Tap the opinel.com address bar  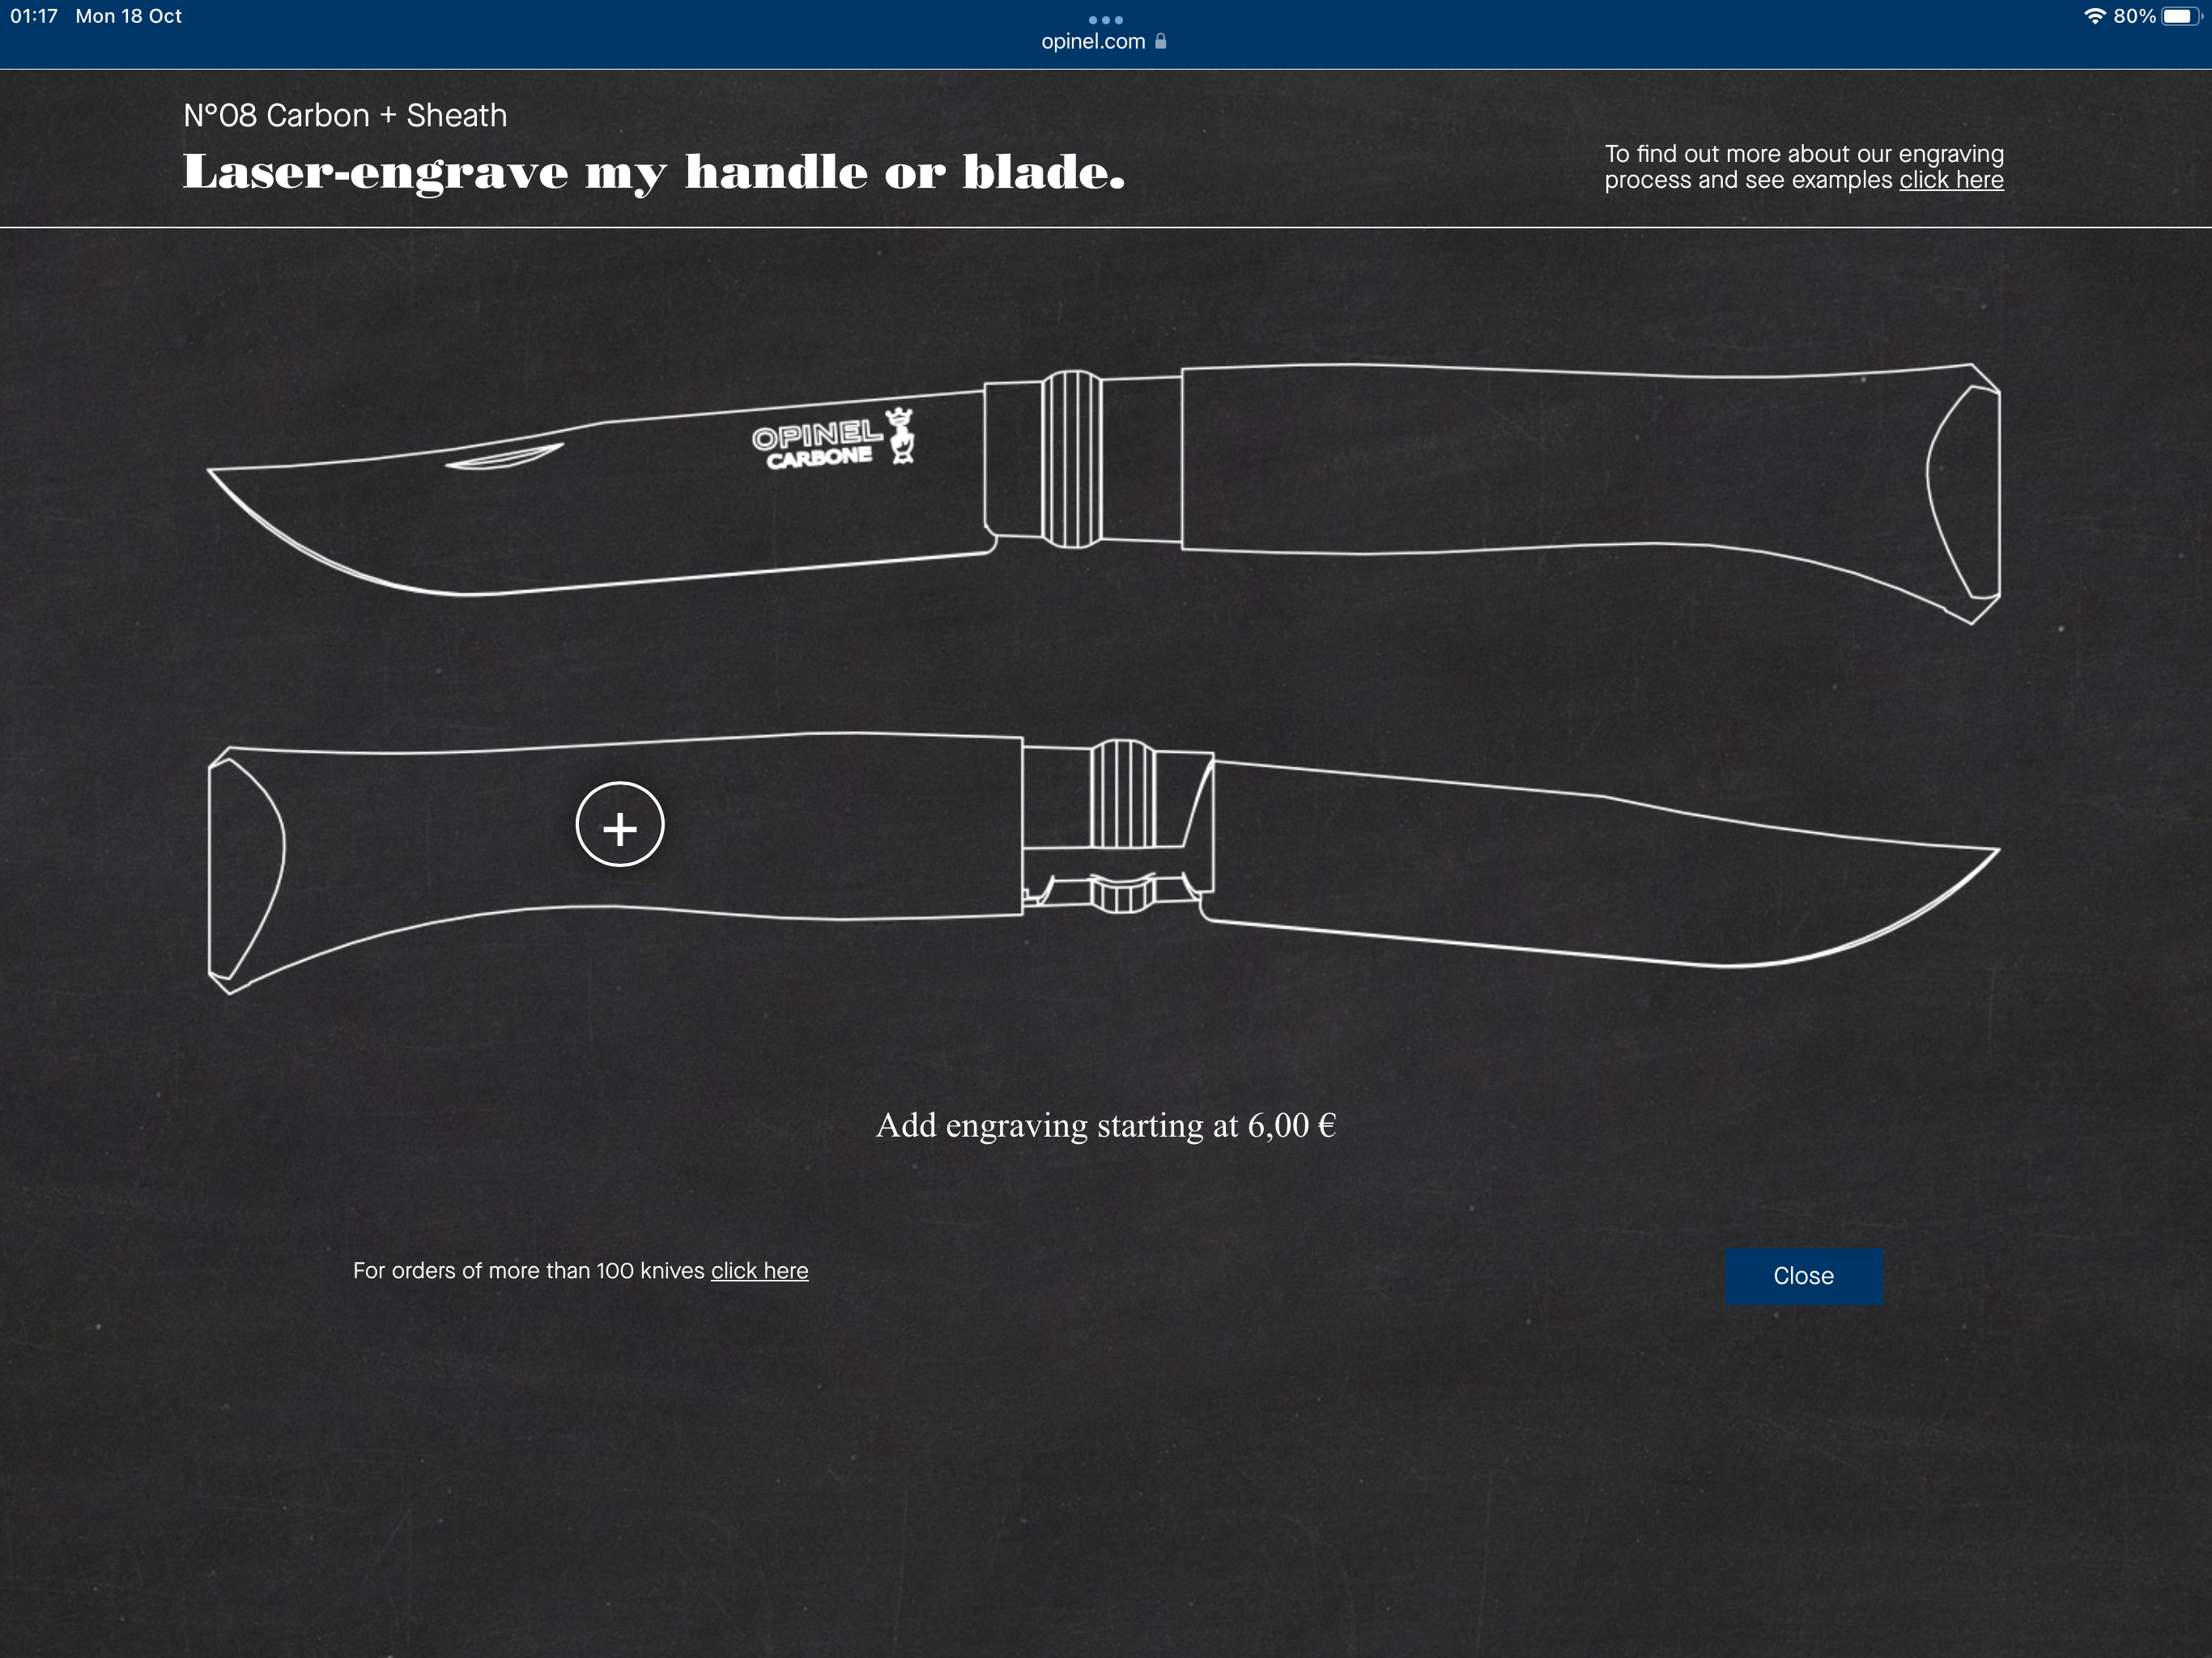[1093, 42]
